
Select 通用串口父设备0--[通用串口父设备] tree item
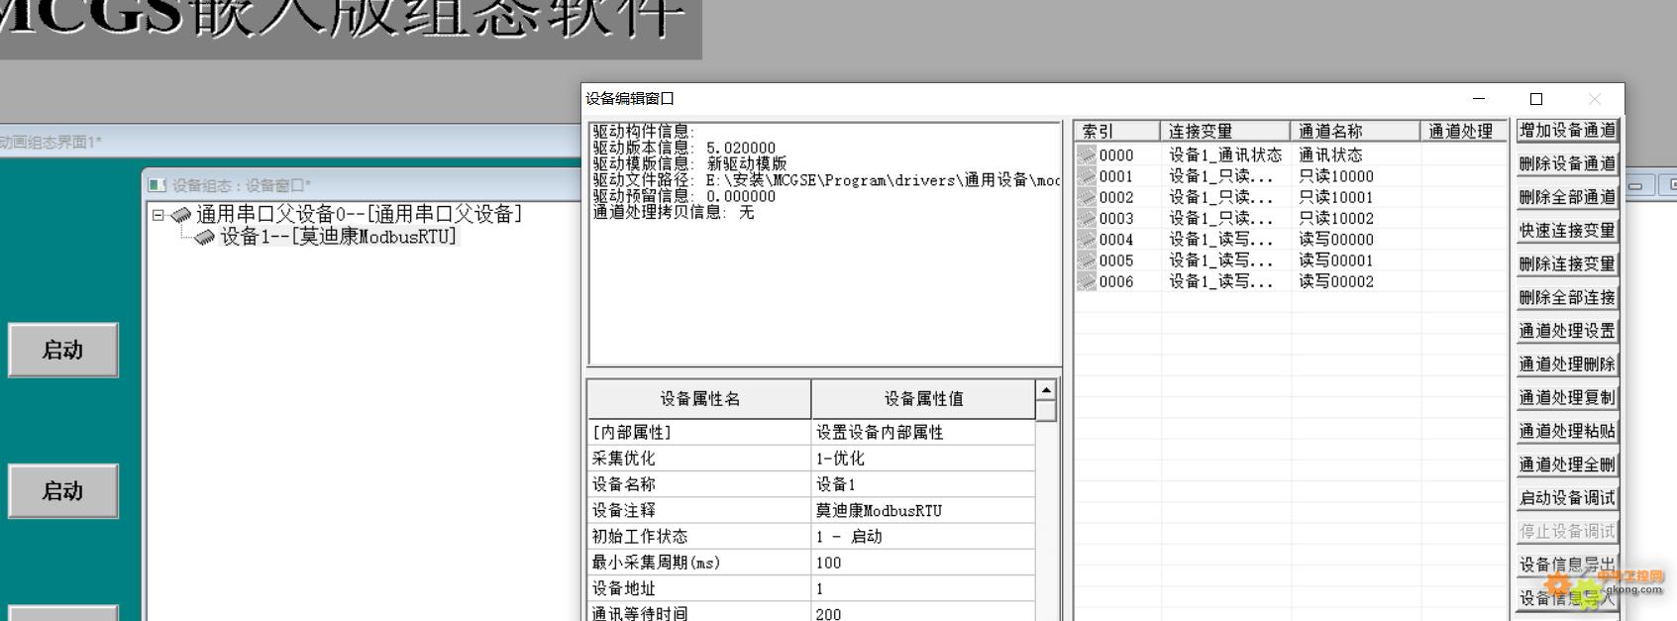coord(359,214)
